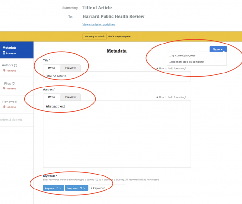Click the '+ keyword' input field

coord(107,188)
